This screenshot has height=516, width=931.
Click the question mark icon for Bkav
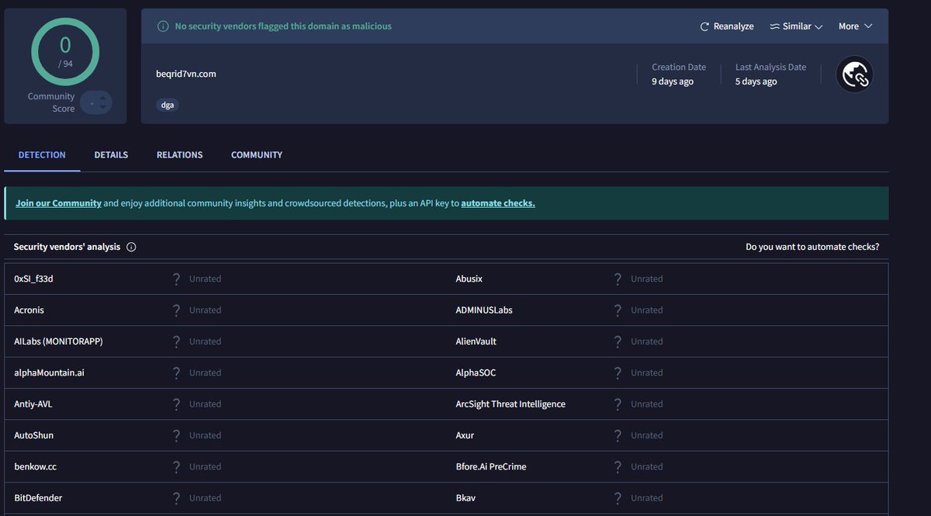point(618,498)
